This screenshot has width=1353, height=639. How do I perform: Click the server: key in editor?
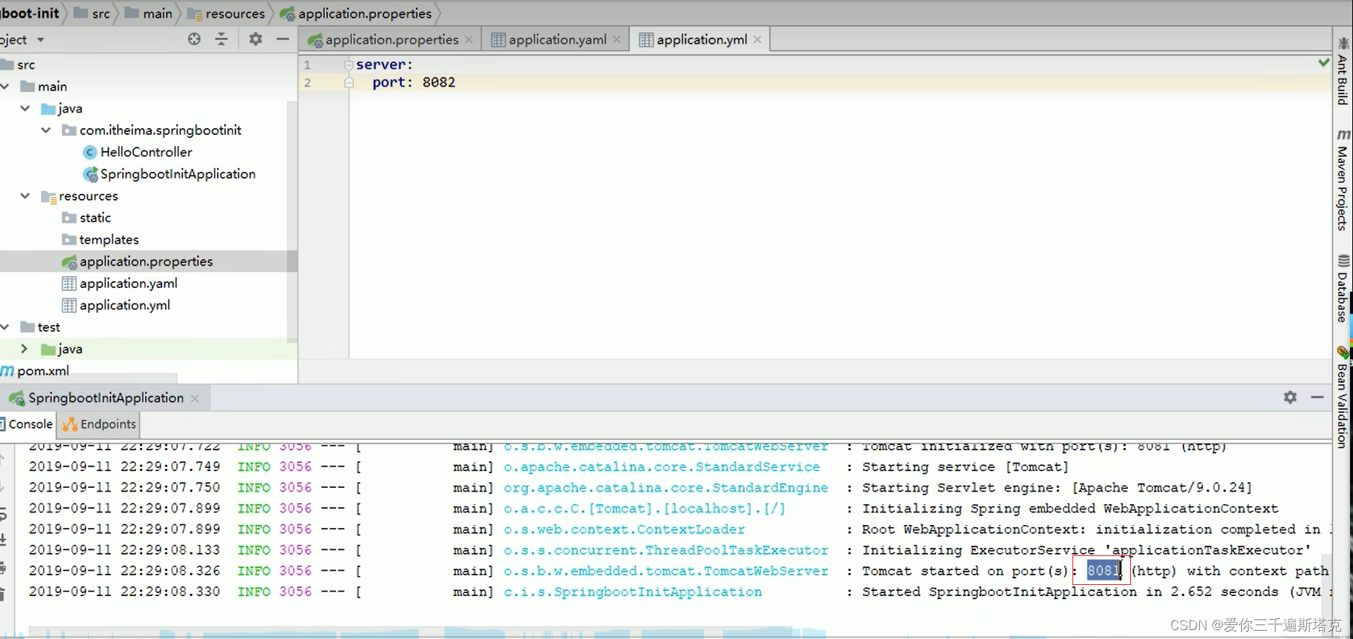point(384,64)
